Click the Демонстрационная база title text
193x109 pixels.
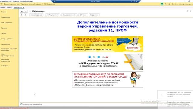click(30, 4)
